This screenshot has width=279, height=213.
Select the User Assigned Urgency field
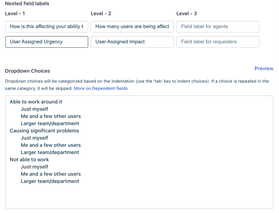pos(46,42)
